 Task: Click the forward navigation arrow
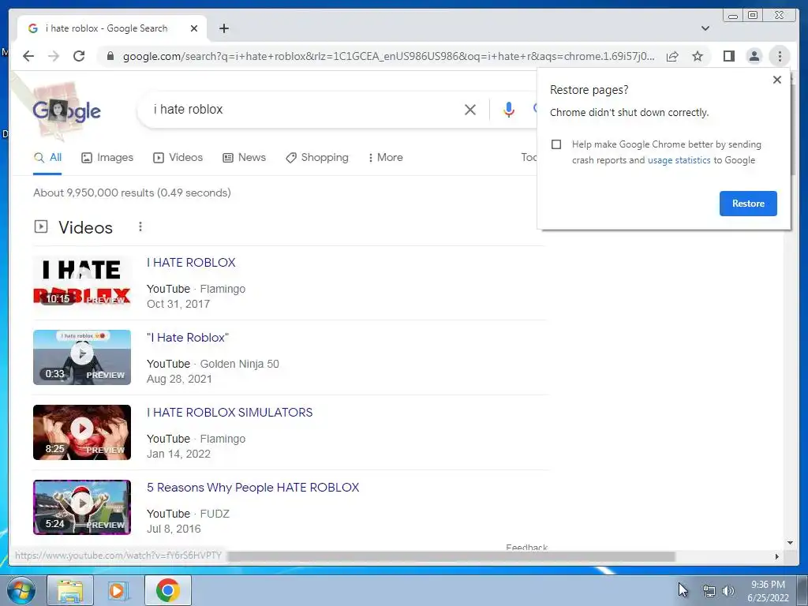[54, 56]
